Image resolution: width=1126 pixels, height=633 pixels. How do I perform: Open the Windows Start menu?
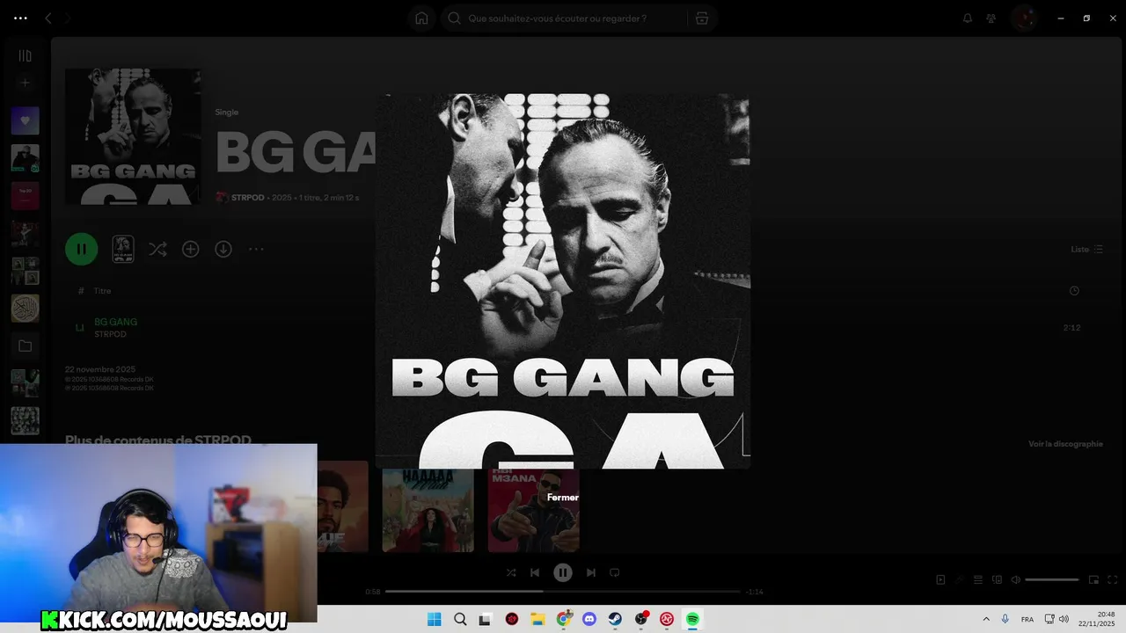click(435, 620)
